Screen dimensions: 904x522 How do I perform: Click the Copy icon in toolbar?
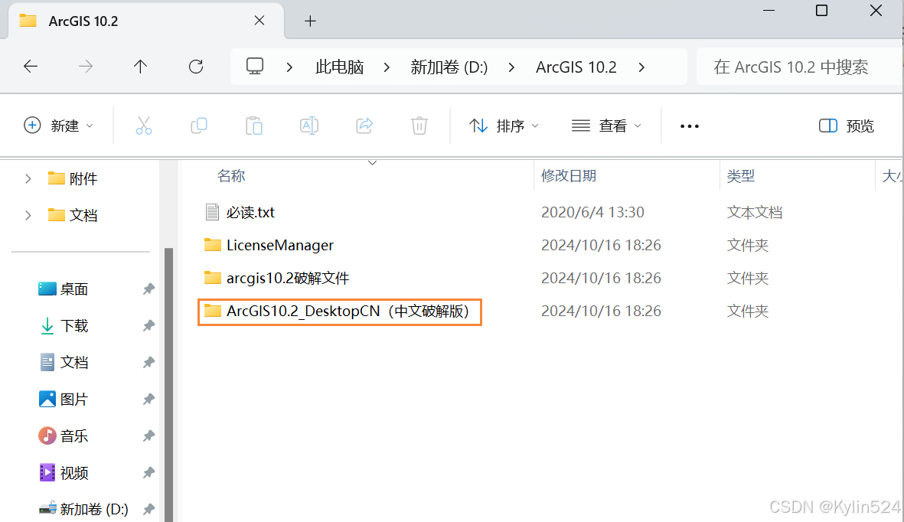tap(199, 126)
